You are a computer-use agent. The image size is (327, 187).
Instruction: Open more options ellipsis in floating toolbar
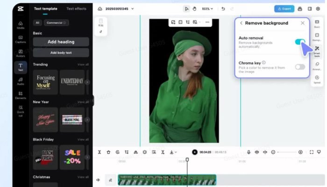pos(207,22)
